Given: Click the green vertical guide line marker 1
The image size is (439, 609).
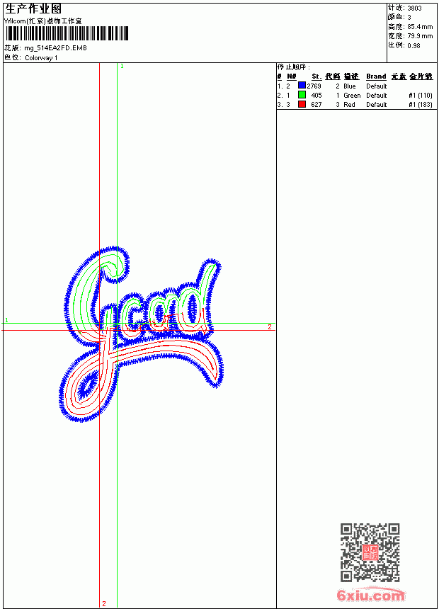Looking at the screenshot, I should tap(122, 67).
